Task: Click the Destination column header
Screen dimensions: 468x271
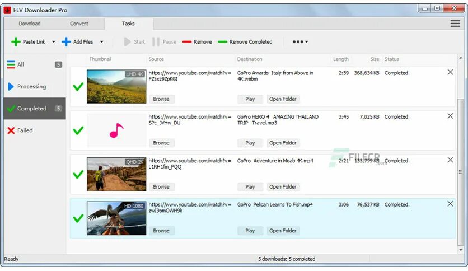Action: [250, 59]
